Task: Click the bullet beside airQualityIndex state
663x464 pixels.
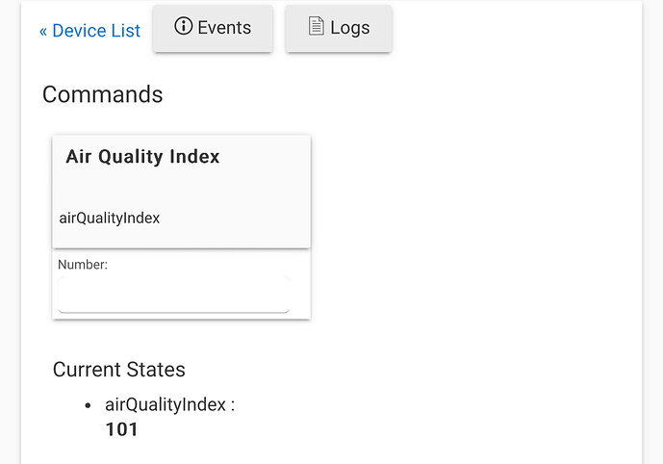Action: tap(88, 405)
